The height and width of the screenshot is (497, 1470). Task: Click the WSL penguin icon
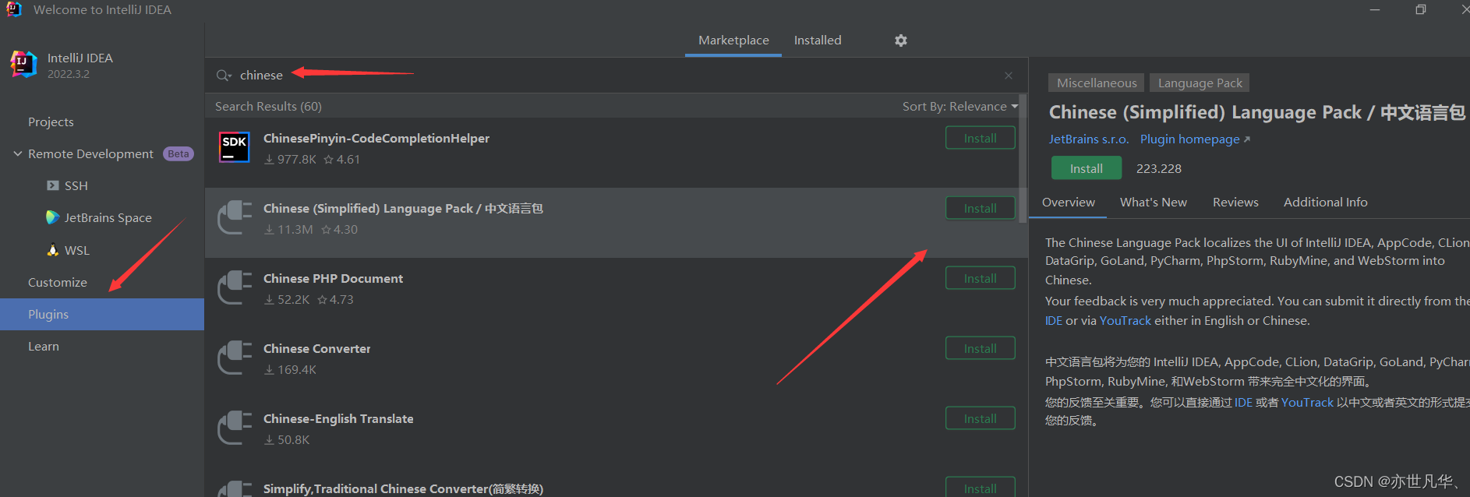[52, 250]
